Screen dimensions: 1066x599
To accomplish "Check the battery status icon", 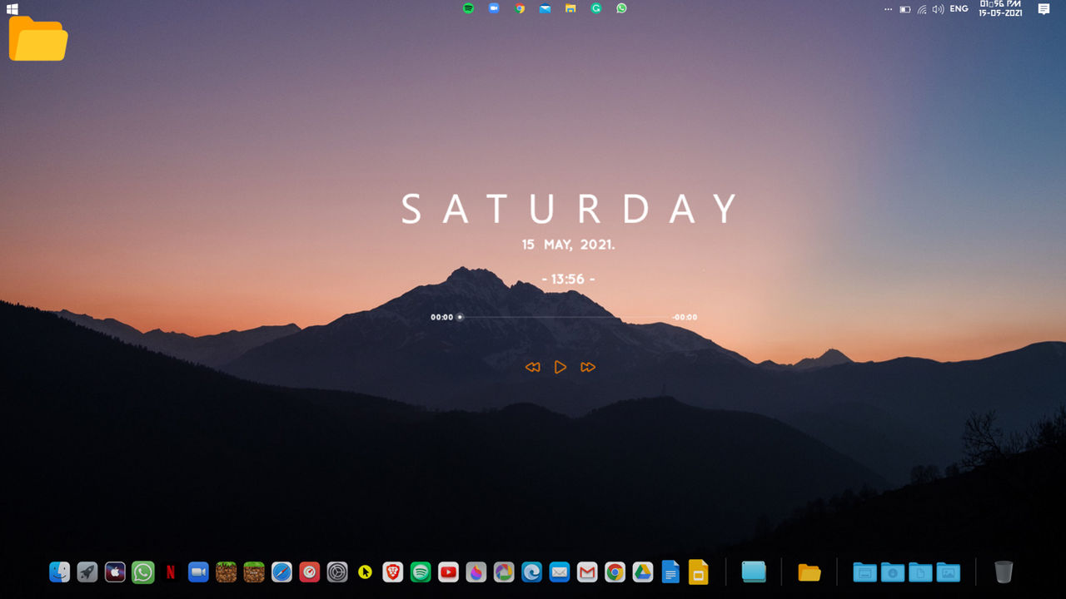I will (905, 9).
